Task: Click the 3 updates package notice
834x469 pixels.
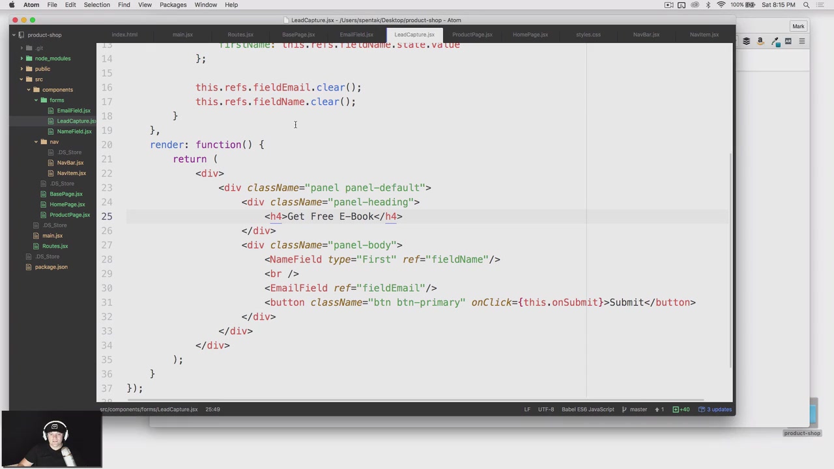Action: click(715, 410)
